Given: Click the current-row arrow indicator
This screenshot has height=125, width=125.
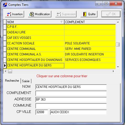Looking at the screenshot, I should point(5,65).
